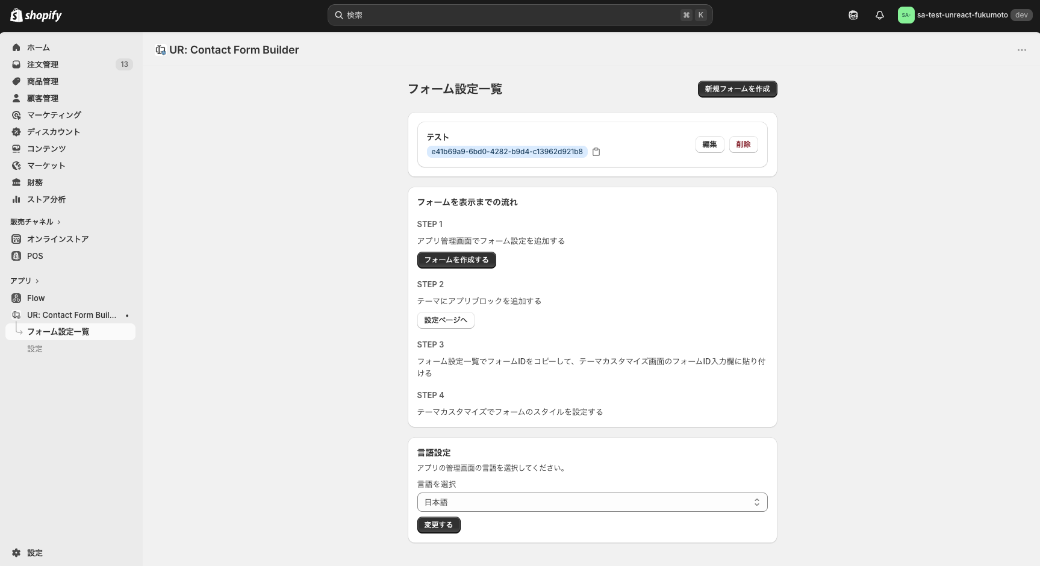The height and width of the screenshot is (566, 1040).
Task: Click the Shopify logo
Action: point(36,15)
